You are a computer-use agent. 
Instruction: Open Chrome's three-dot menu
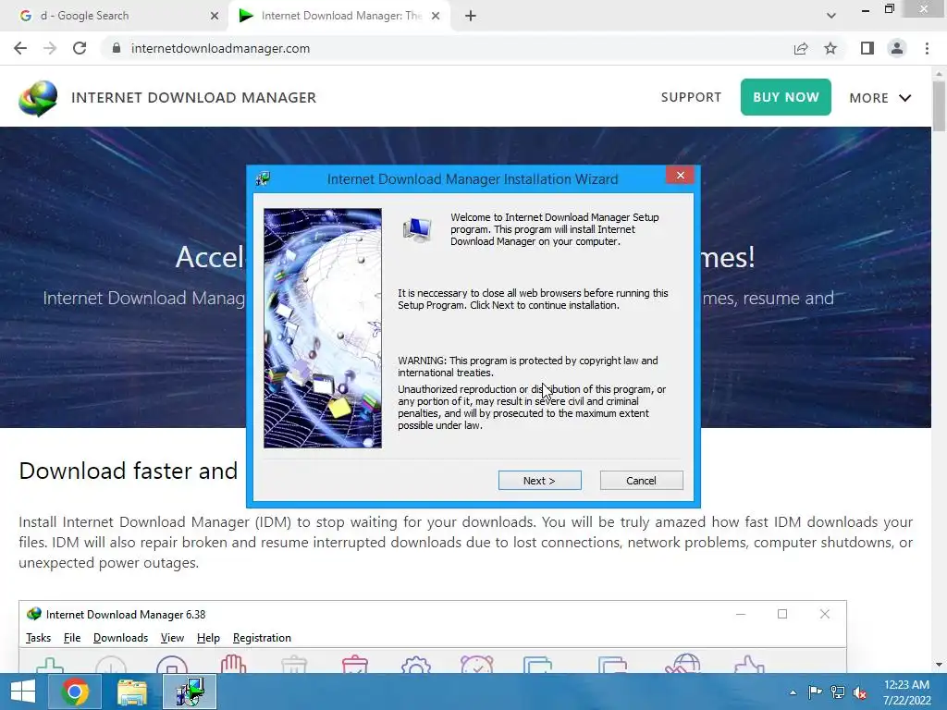click(x=927, y=48)
